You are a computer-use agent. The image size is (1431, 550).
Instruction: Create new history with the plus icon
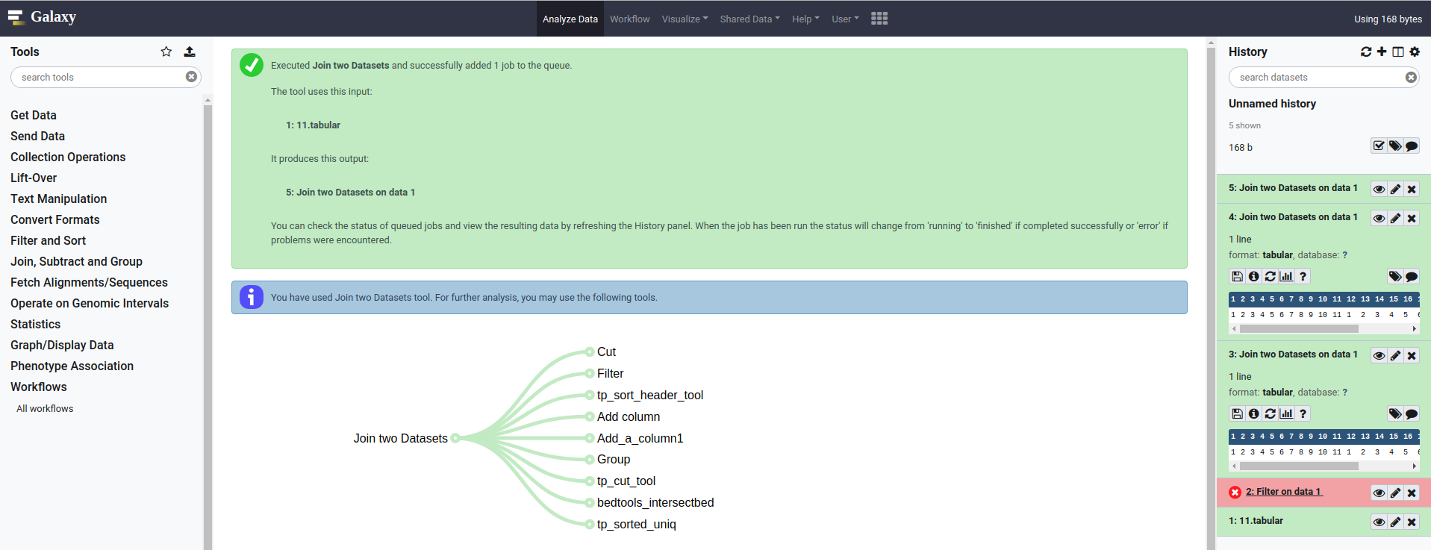(x=1382, y=51)
